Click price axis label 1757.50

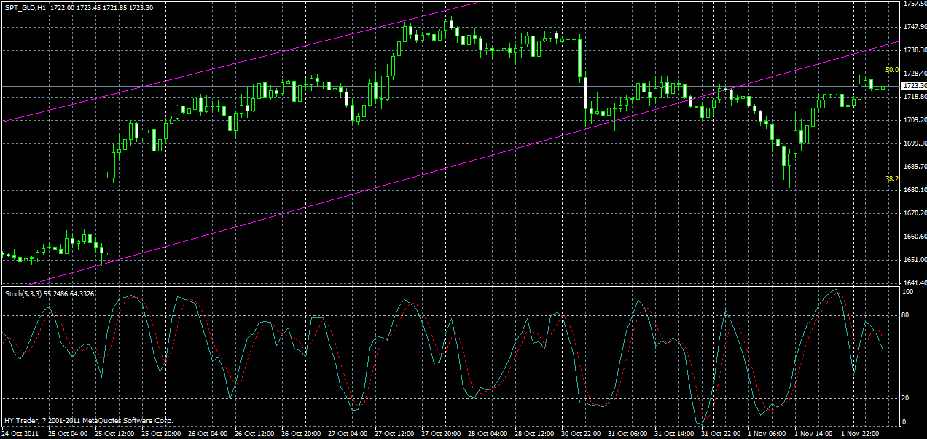tap(915, 4)
